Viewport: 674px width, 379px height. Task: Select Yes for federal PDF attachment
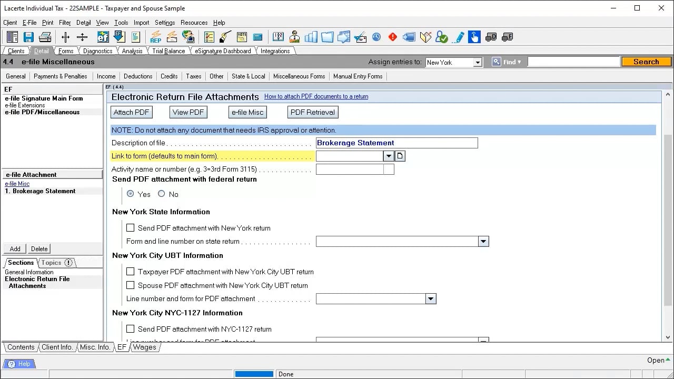pyautogui.click(x=131, y=194)
